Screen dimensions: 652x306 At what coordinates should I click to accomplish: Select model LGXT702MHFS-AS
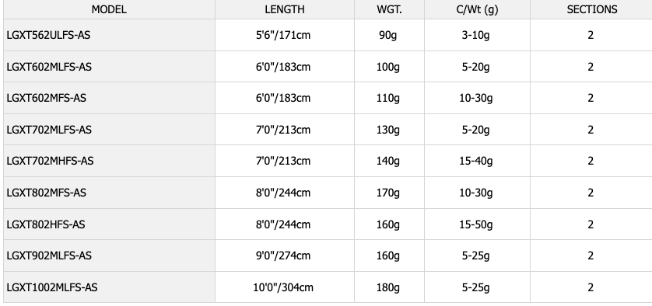click(x=50, y=161)
